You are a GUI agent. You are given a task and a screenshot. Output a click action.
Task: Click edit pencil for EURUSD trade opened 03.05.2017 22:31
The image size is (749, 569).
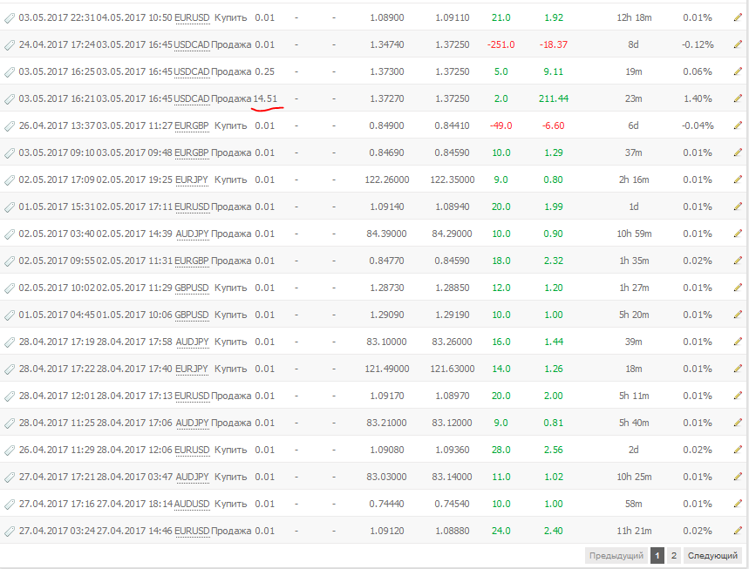tap(738, 17)
